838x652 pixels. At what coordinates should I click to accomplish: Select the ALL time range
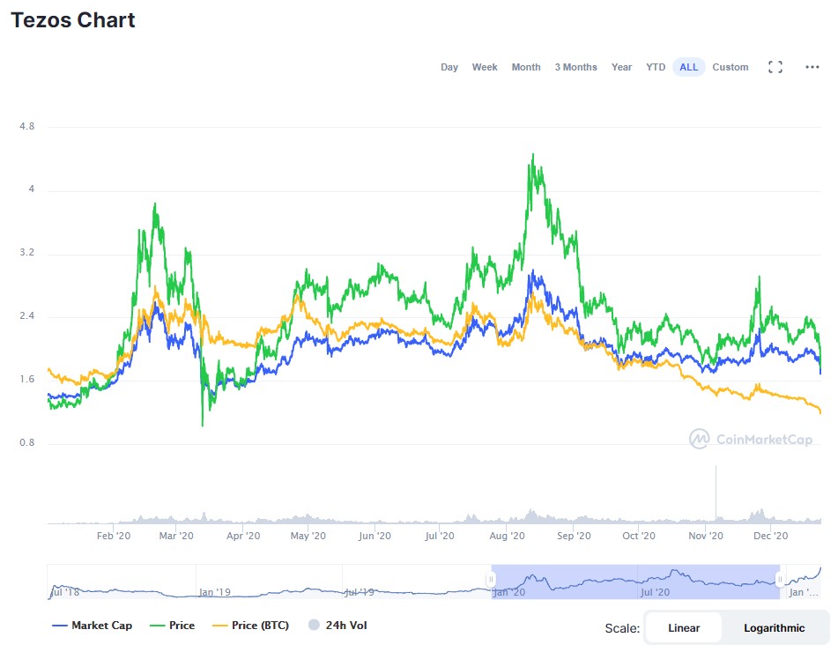click(688, 67)
